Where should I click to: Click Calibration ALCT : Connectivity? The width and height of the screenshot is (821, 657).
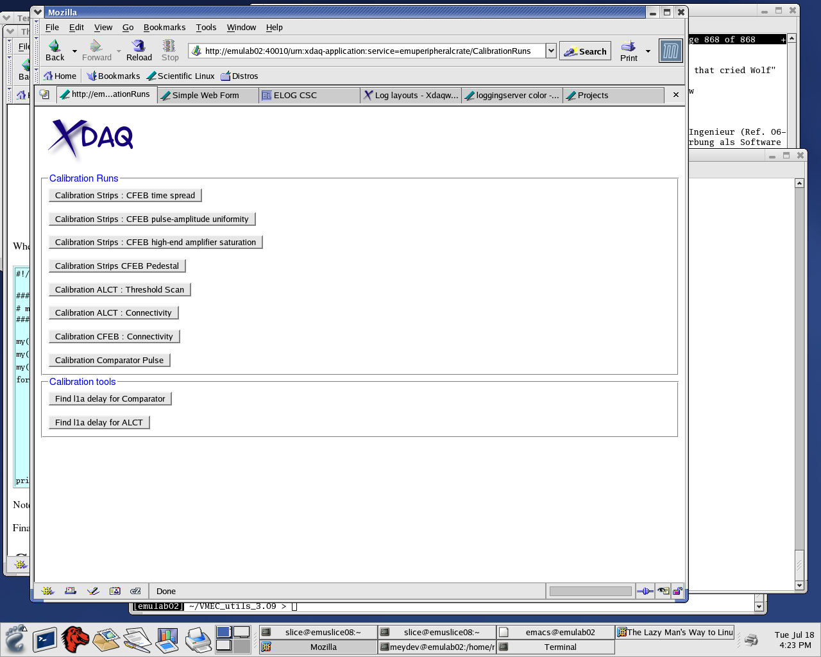tap(114, 312)
